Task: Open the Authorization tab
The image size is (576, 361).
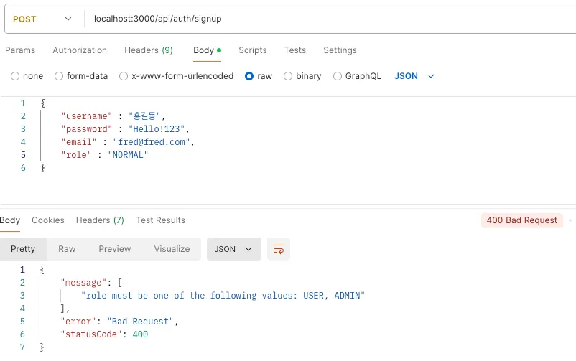Action: tap(80, 50)
